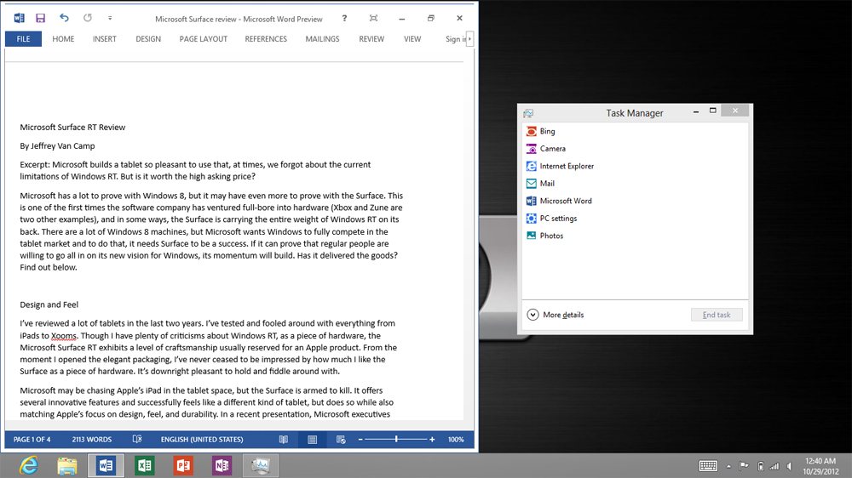
Task: Click PAGE 1 OF 4 in status bar
Action: 32,440
